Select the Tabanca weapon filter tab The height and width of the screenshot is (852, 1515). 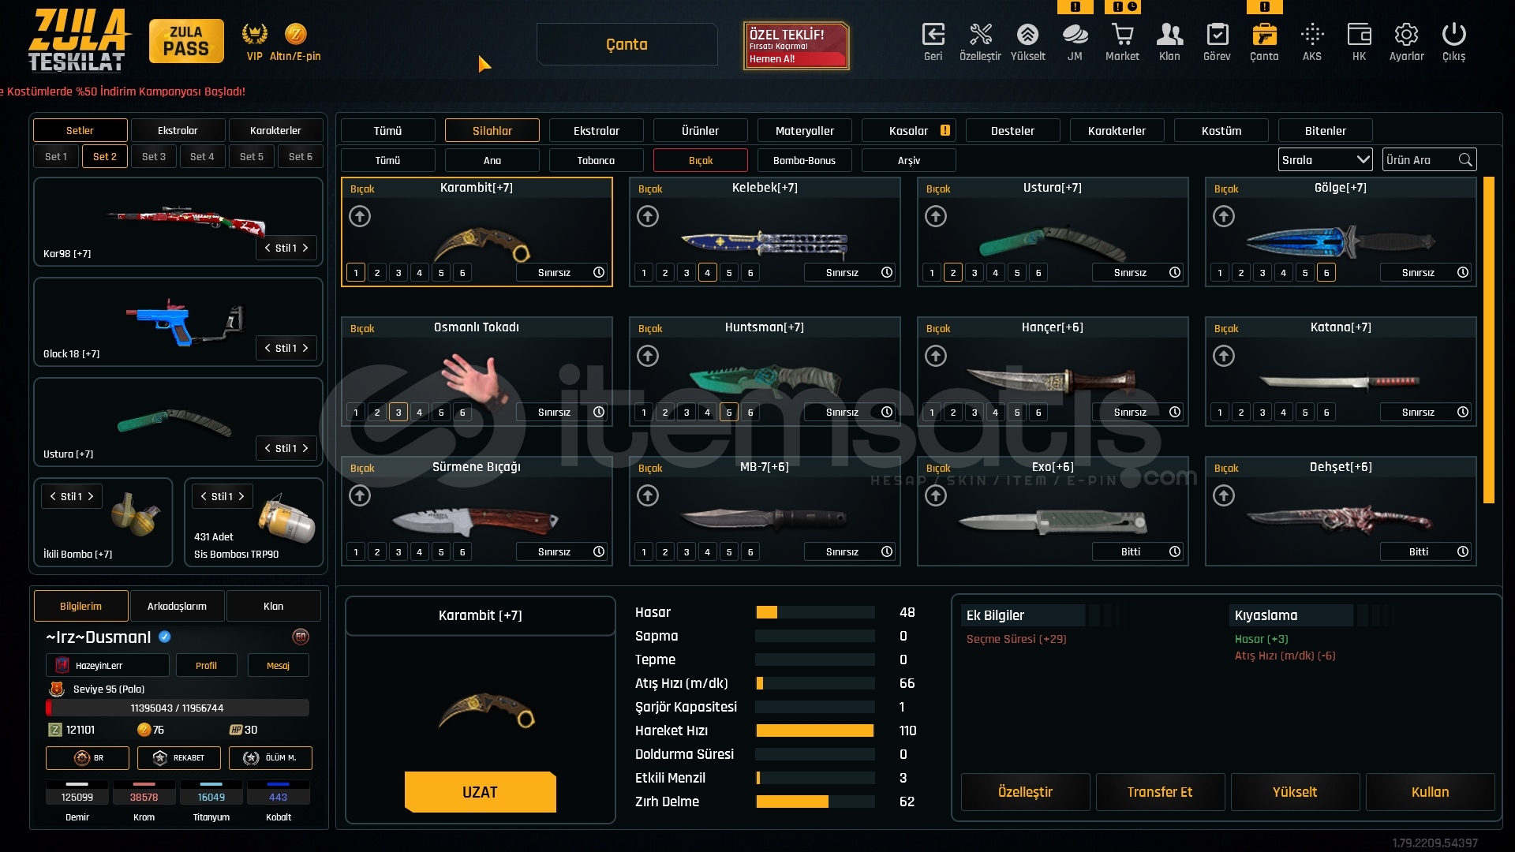(596, 160)
